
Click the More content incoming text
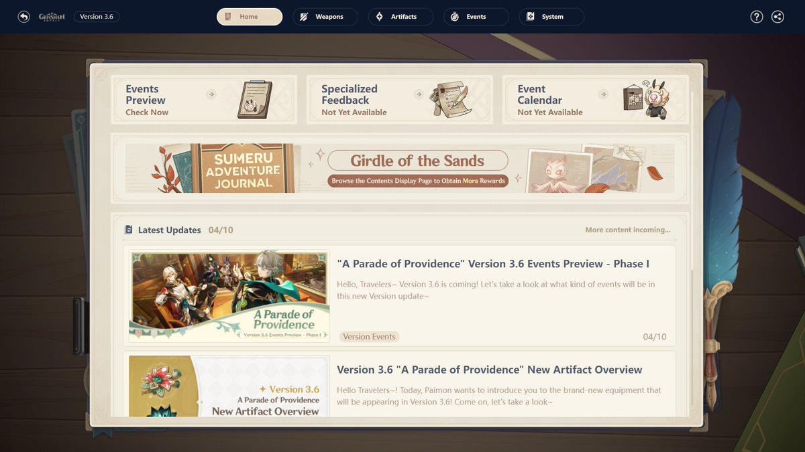point(628,230)
